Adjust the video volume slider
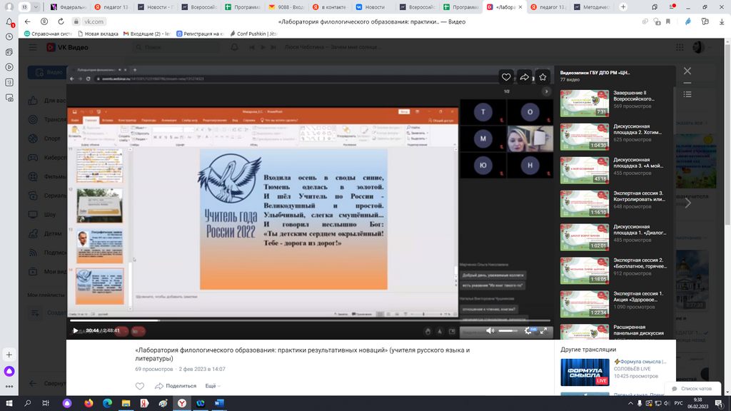Image resolution: width=731 pixels, height=411 pixels. coord(508,330)
